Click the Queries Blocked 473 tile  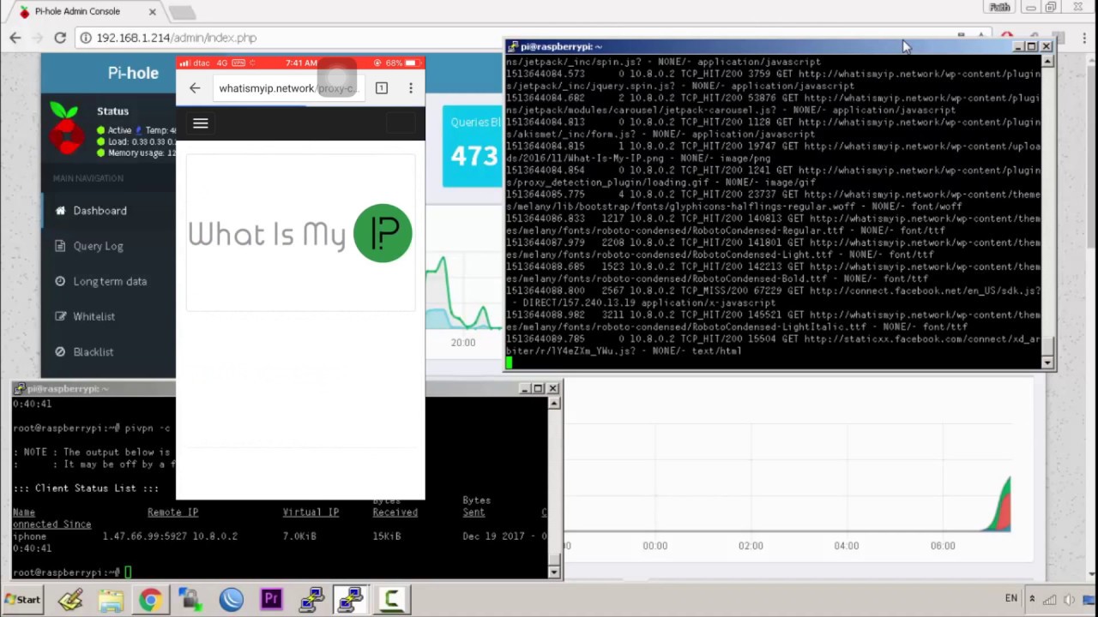click(472, 146)
